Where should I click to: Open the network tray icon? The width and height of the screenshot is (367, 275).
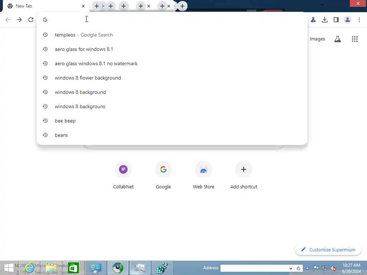(324, 268)
